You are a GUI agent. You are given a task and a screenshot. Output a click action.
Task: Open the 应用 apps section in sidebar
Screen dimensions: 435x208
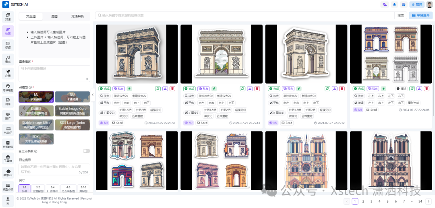8,73
